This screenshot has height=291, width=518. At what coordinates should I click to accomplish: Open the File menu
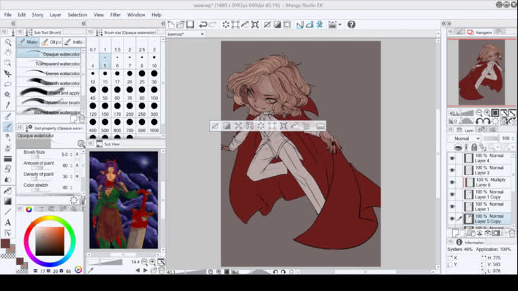(8, 15)
